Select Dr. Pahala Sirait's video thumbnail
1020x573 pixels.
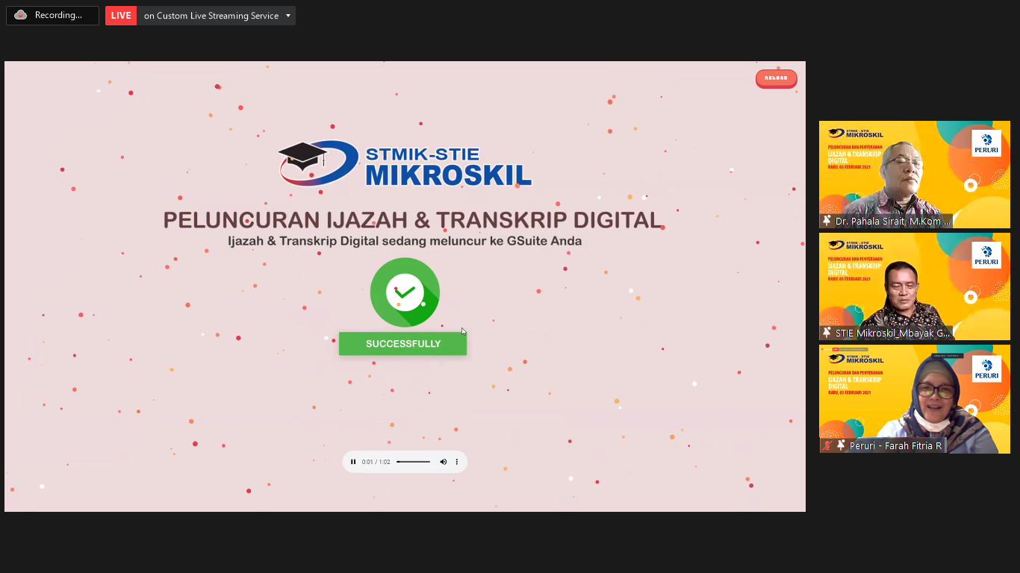point(914,174)
